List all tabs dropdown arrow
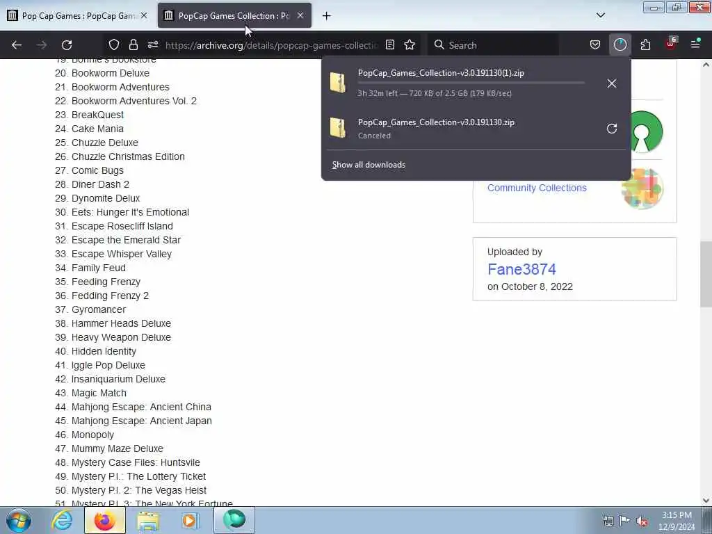This screenshot has width=712, height=534. pyautogui.click(x=601, y=15)
